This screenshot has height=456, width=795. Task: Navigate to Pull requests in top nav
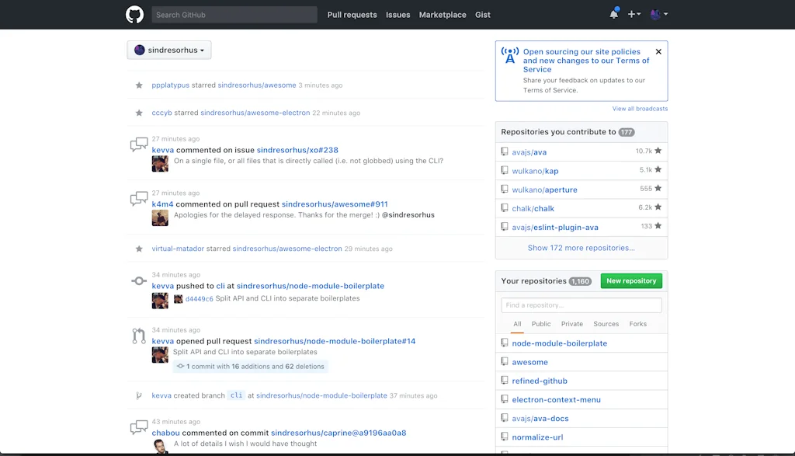[352, 14]
